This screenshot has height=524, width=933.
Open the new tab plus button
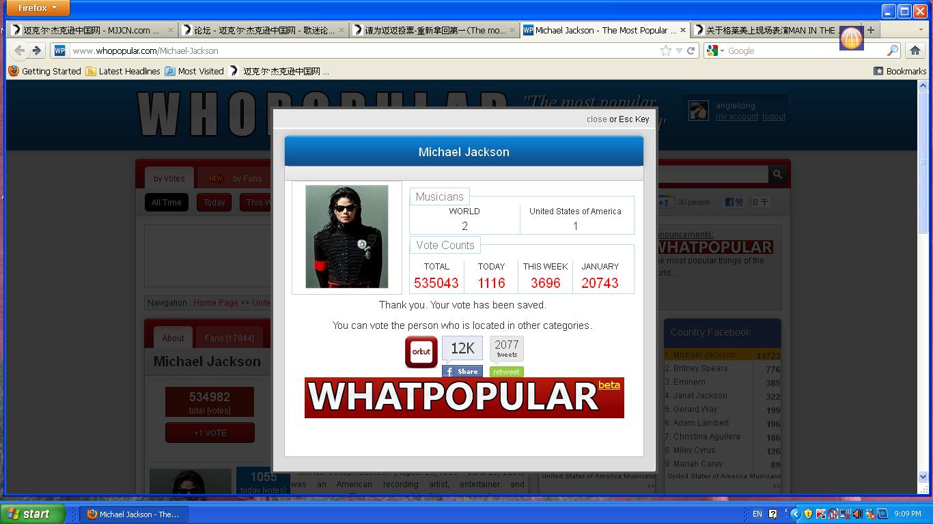pyautogui.click(x=870, y=30)
